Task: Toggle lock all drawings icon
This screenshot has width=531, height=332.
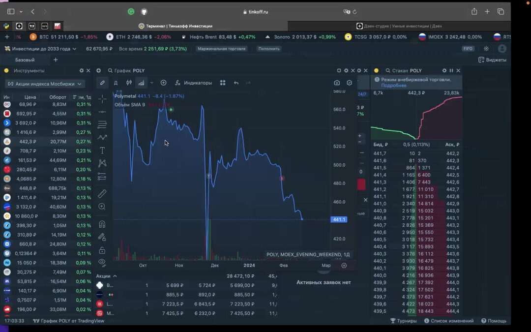Action: coord(102,250)
